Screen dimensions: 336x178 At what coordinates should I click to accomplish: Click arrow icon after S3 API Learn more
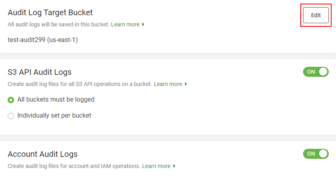186,84
